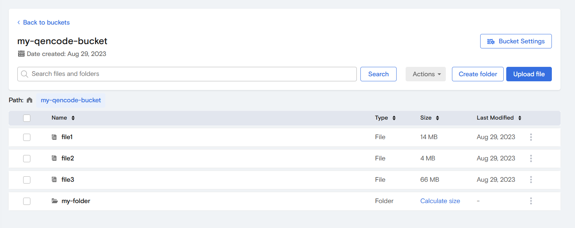Open the three-dot menu for file2
The height and width of the screenshot is (228, 575).
[530, 158]
